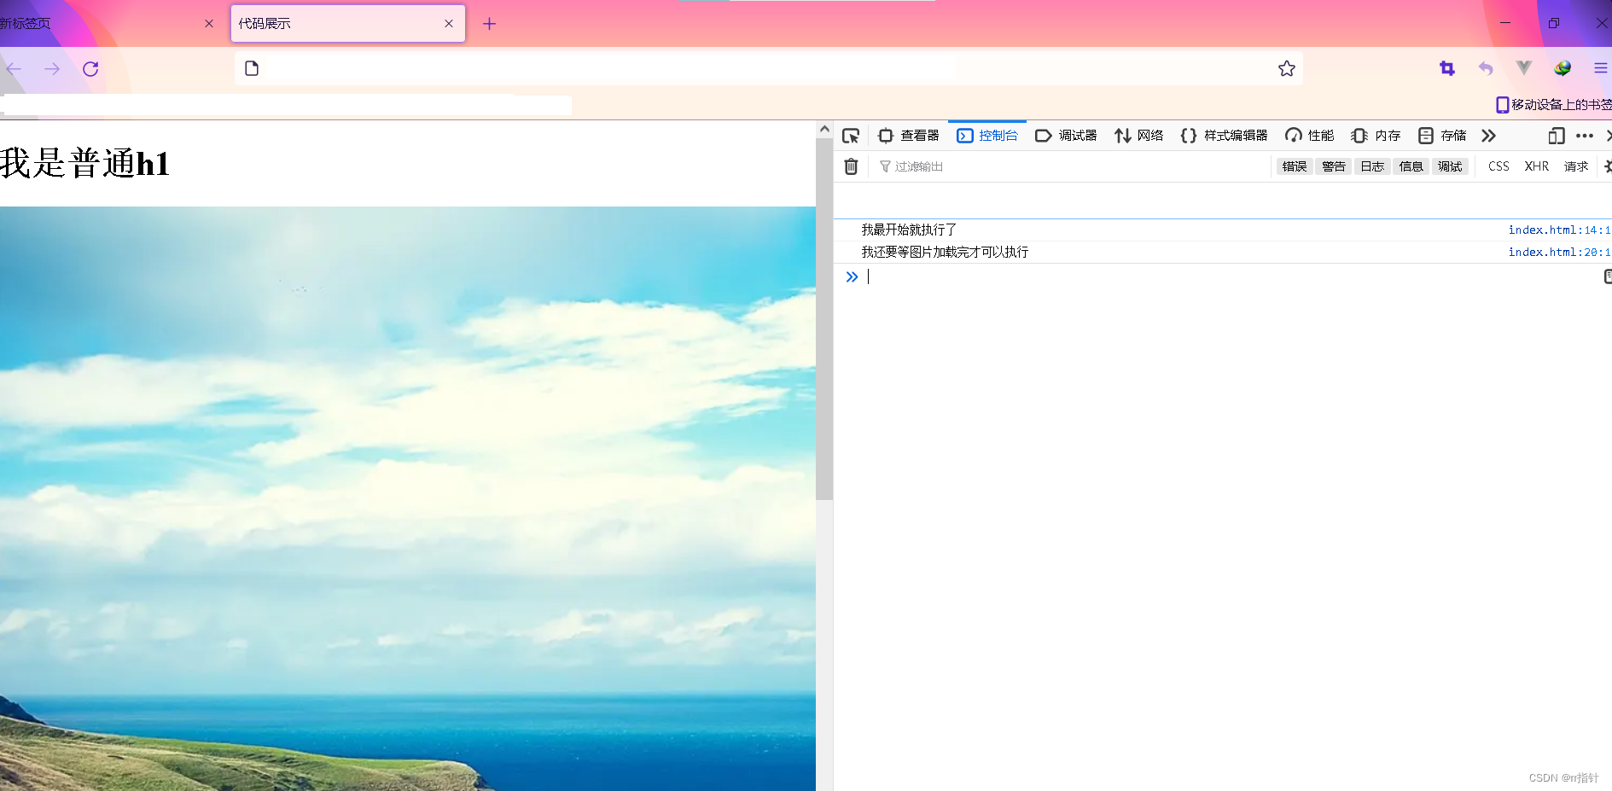The width and height of the screenshot is (1612, 791).
Task: Bookmark page with star button
Action: [x=1286, y=68]
